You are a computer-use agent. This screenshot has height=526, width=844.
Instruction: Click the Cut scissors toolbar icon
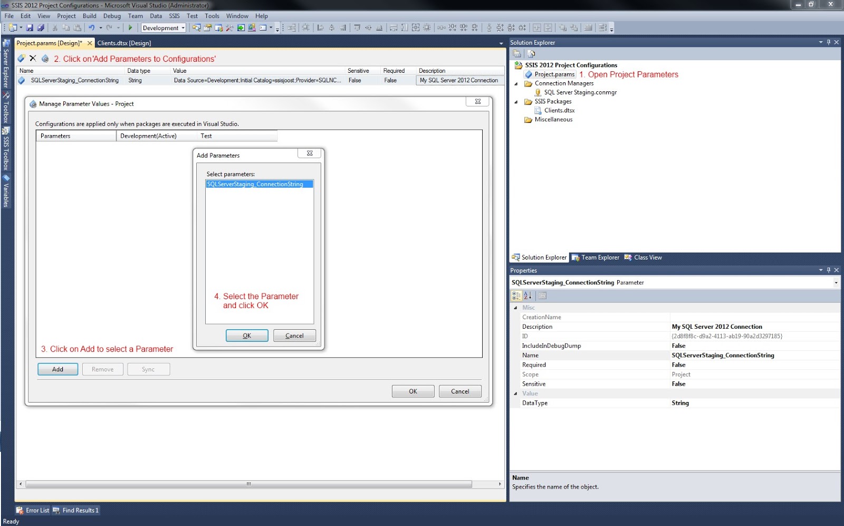click(x=55, y=28)
